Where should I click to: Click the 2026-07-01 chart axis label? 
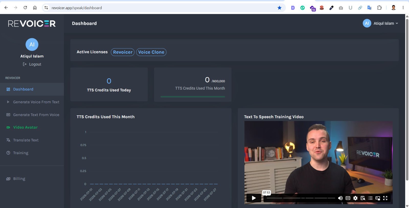coord(86,194)
